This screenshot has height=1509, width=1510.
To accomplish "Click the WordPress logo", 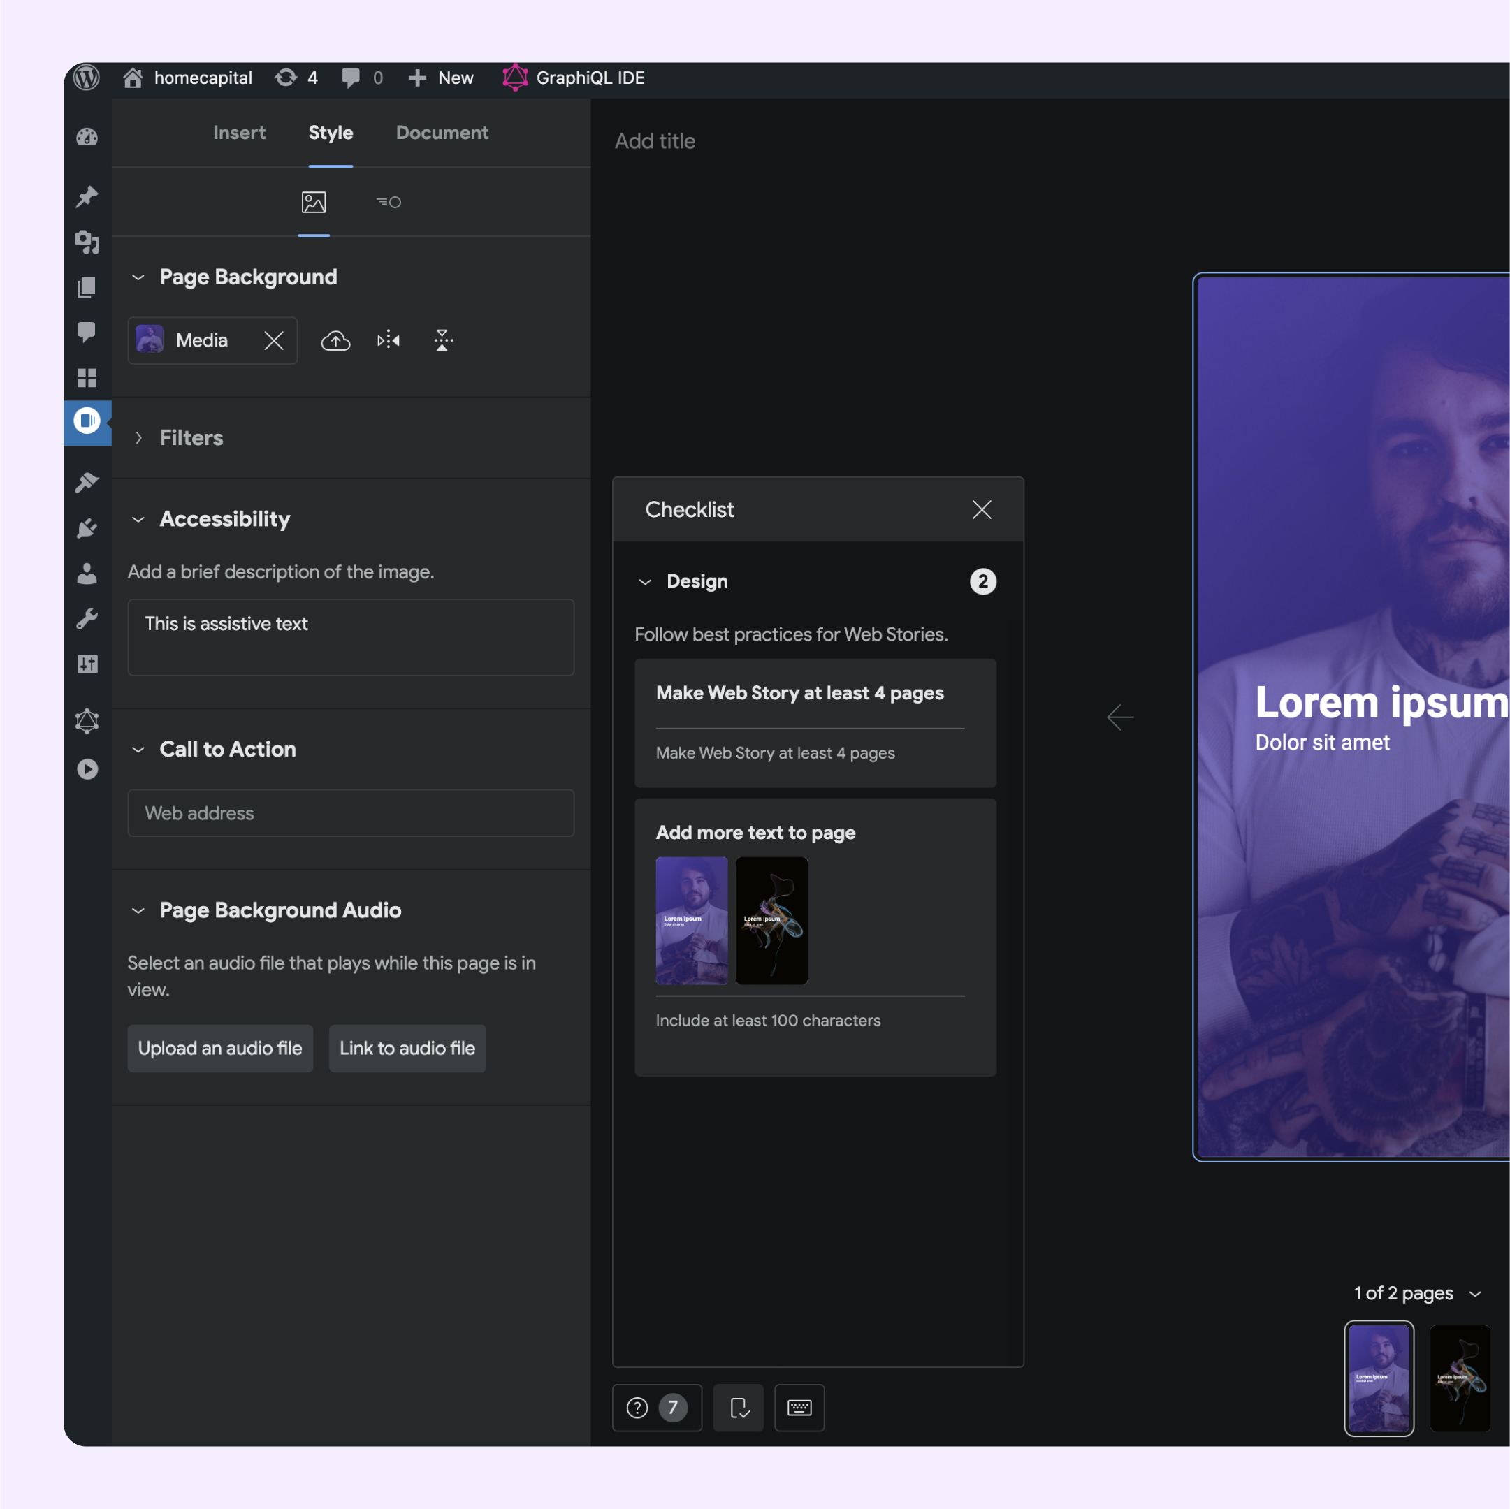I will [87, 78].
